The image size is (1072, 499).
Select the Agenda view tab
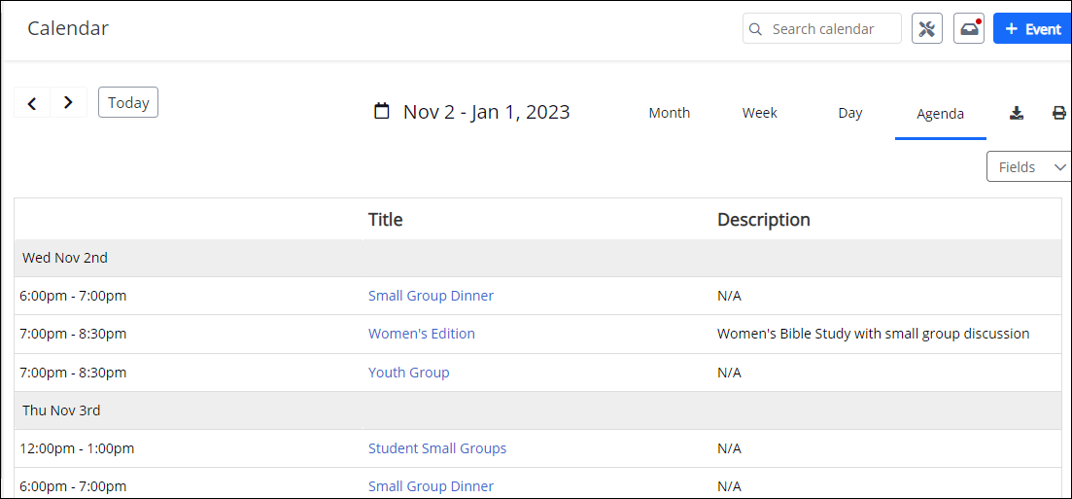(940, 114)
